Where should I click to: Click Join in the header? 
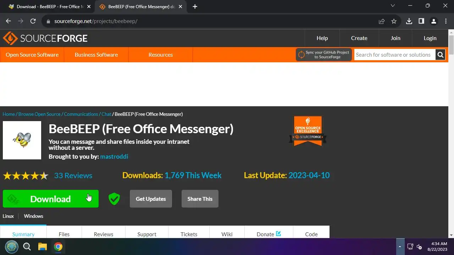395,38
